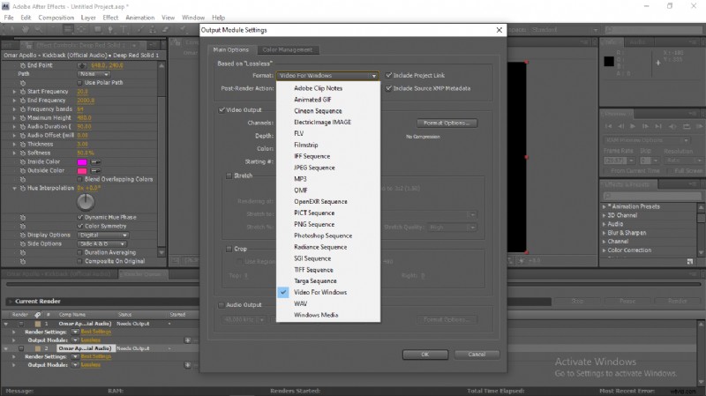This screenshot has width=706, height=396.
Task: Click the Format dropdown showing Video For Windows
Action: tap(327, 76)
